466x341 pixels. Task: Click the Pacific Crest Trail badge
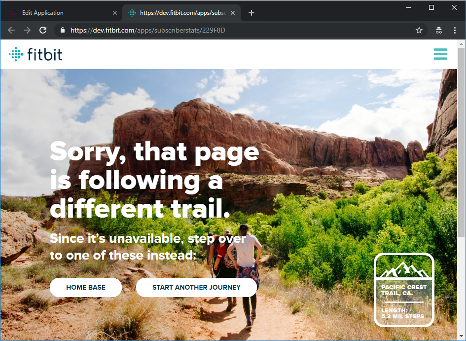pyautogui.click(x=404, y=290)
